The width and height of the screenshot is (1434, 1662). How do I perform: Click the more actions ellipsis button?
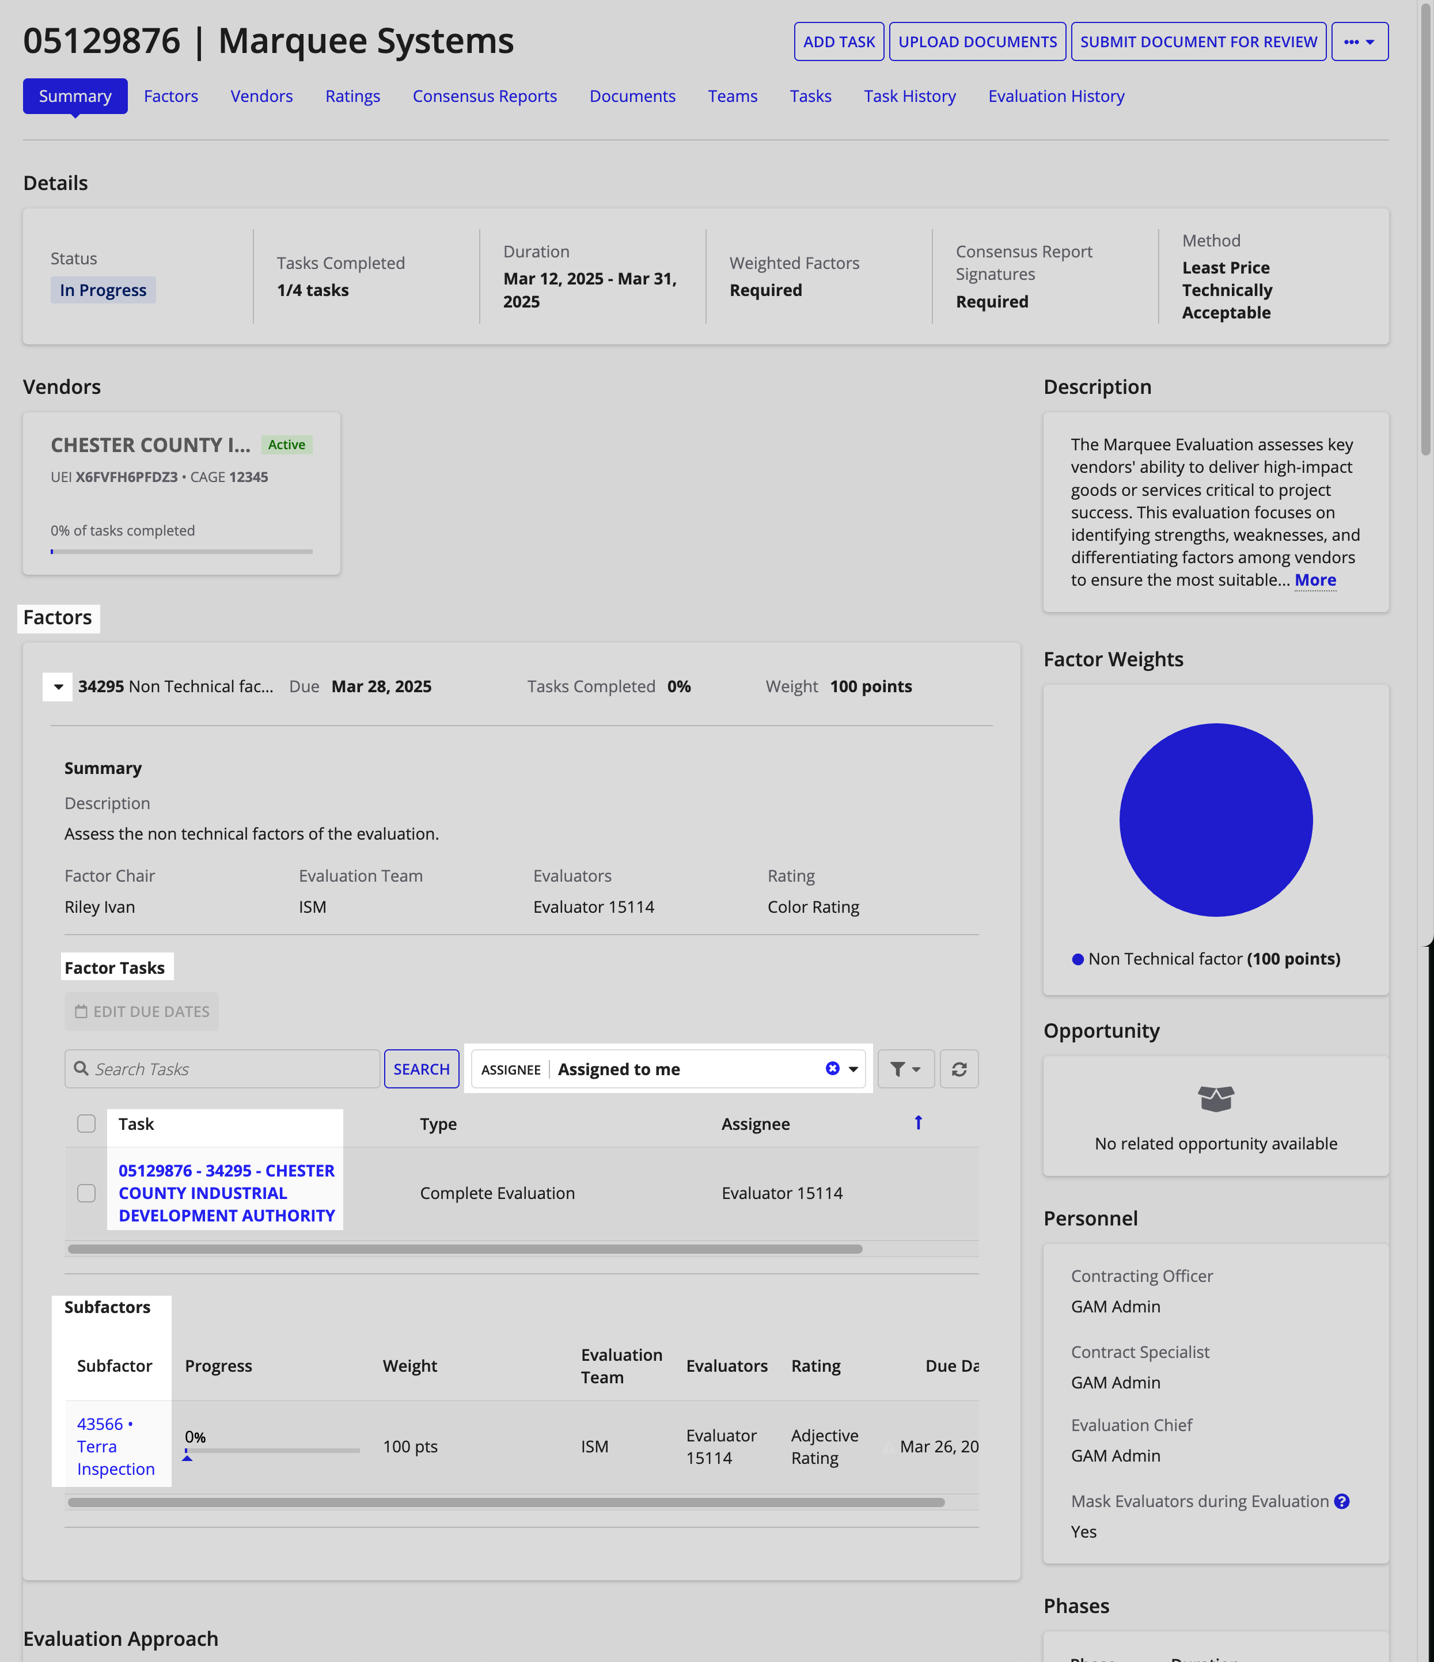[x=1359, y=41]
